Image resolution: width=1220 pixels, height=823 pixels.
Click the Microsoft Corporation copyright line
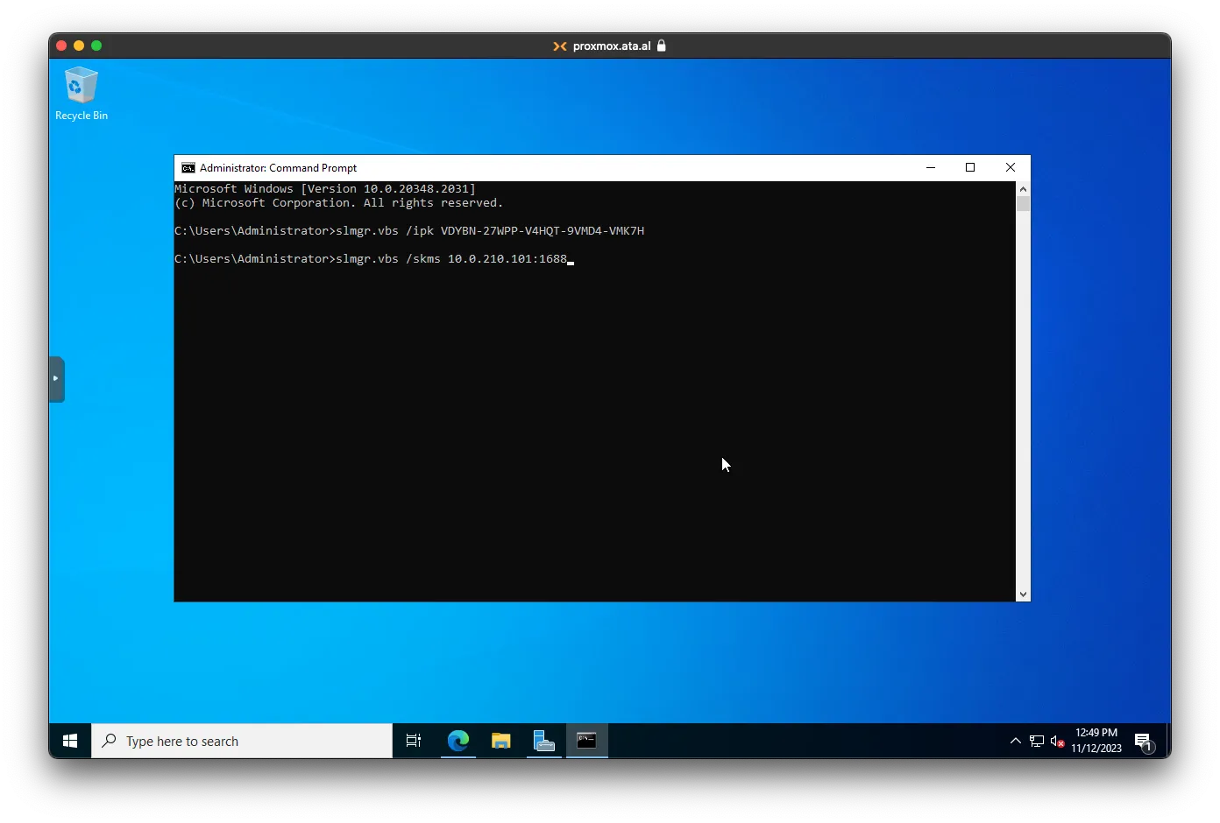339,203
